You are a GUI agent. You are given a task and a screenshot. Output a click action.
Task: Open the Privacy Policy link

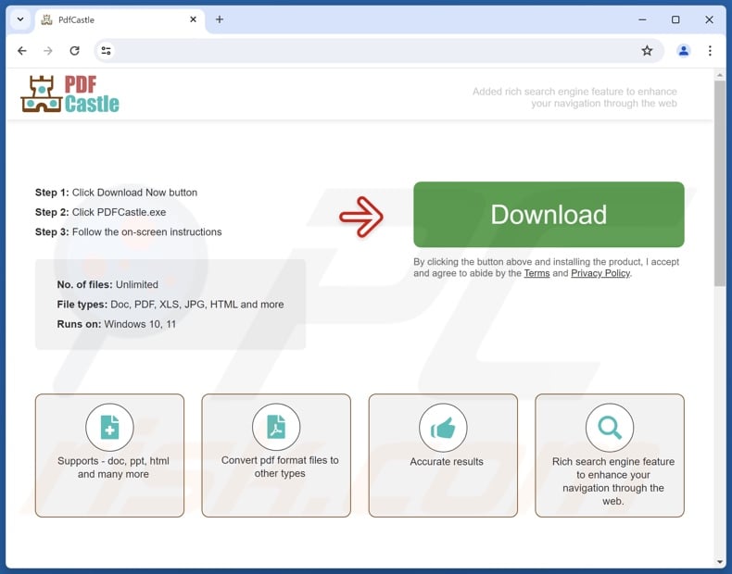(x=600, y=273)
